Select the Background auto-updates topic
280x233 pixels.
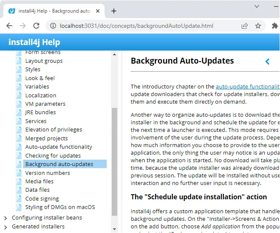(65, 164)
